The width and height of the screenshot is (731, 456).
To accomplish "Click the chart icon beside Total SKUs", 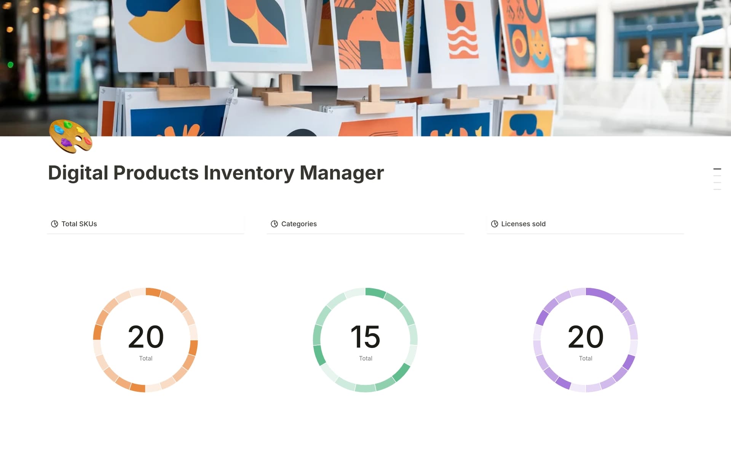I will pyautogui.click(x=54, y=224).
